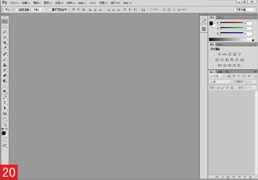Viewport: 258px width, 180px height.
Task: Open the collapsed Properties panel icon
Action: click(204, 29)
